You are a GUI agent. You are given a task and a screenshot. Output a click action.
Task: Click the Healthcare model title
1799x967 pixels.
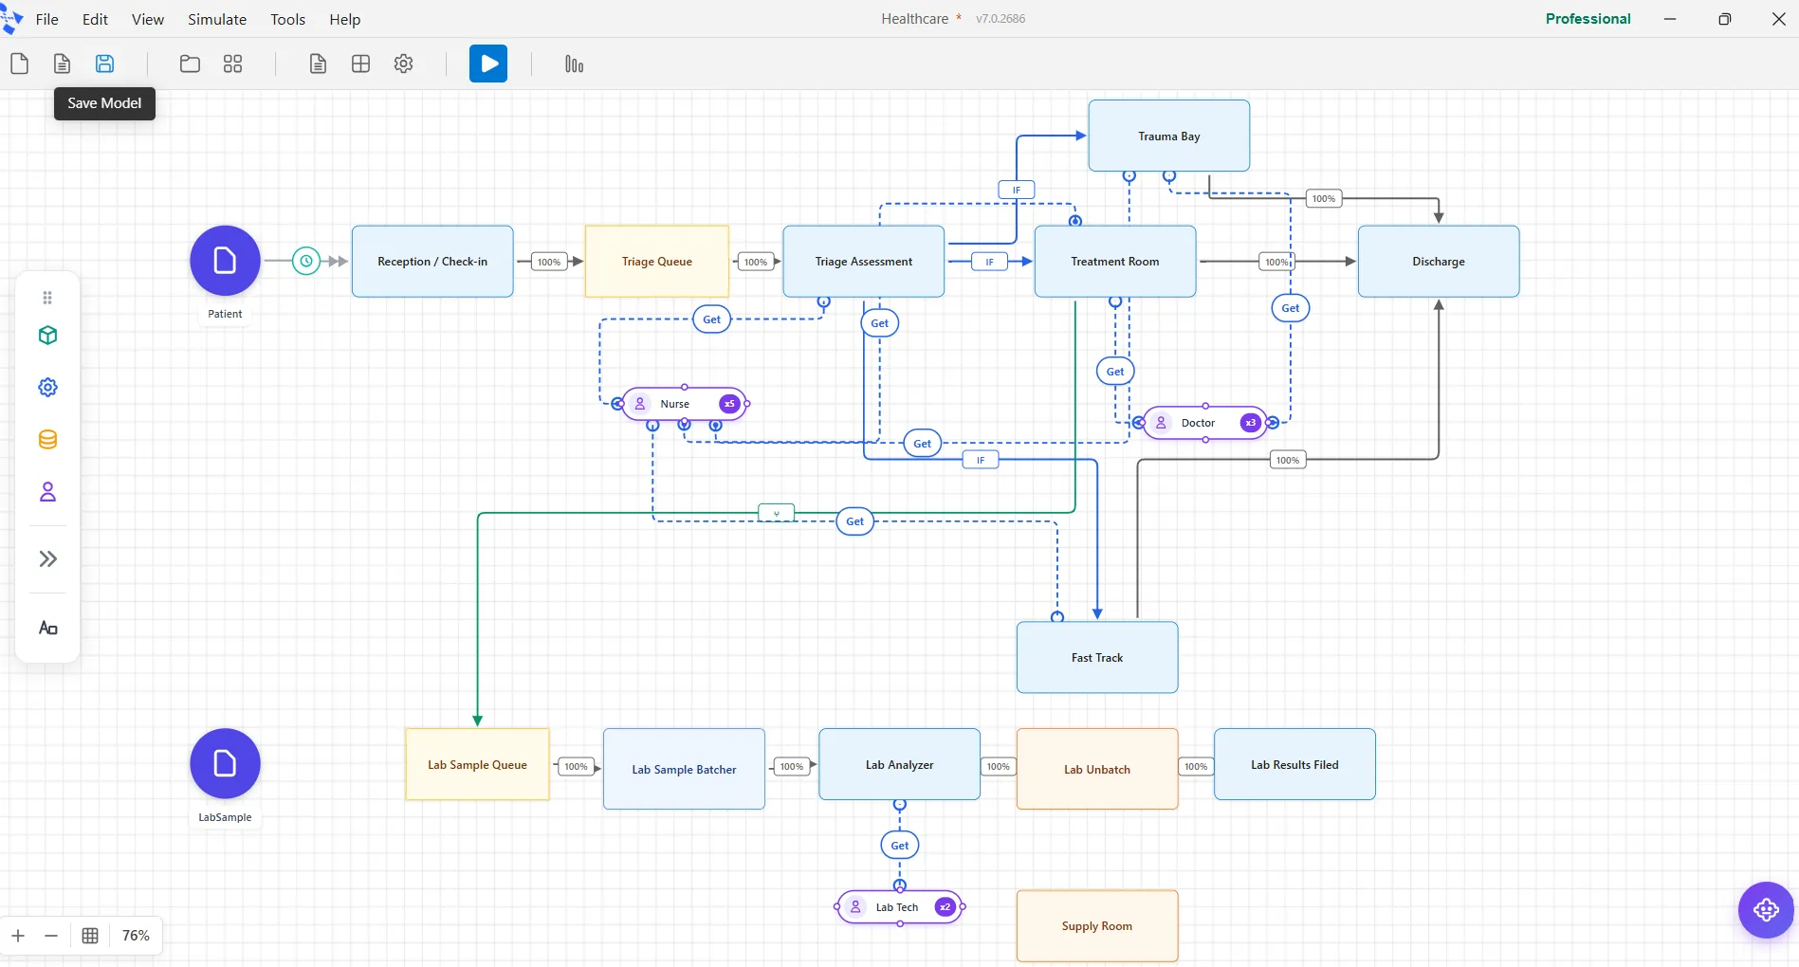pos(915,19)
